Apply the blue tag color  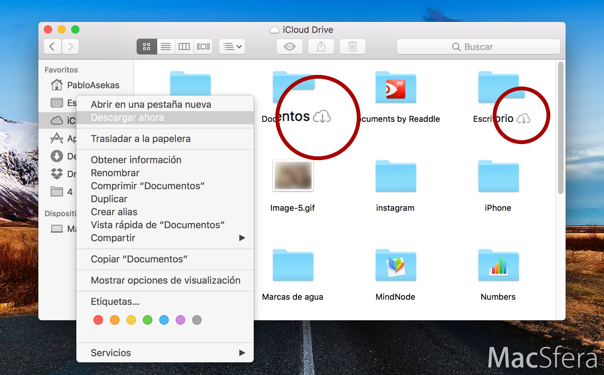pos(164,320)
